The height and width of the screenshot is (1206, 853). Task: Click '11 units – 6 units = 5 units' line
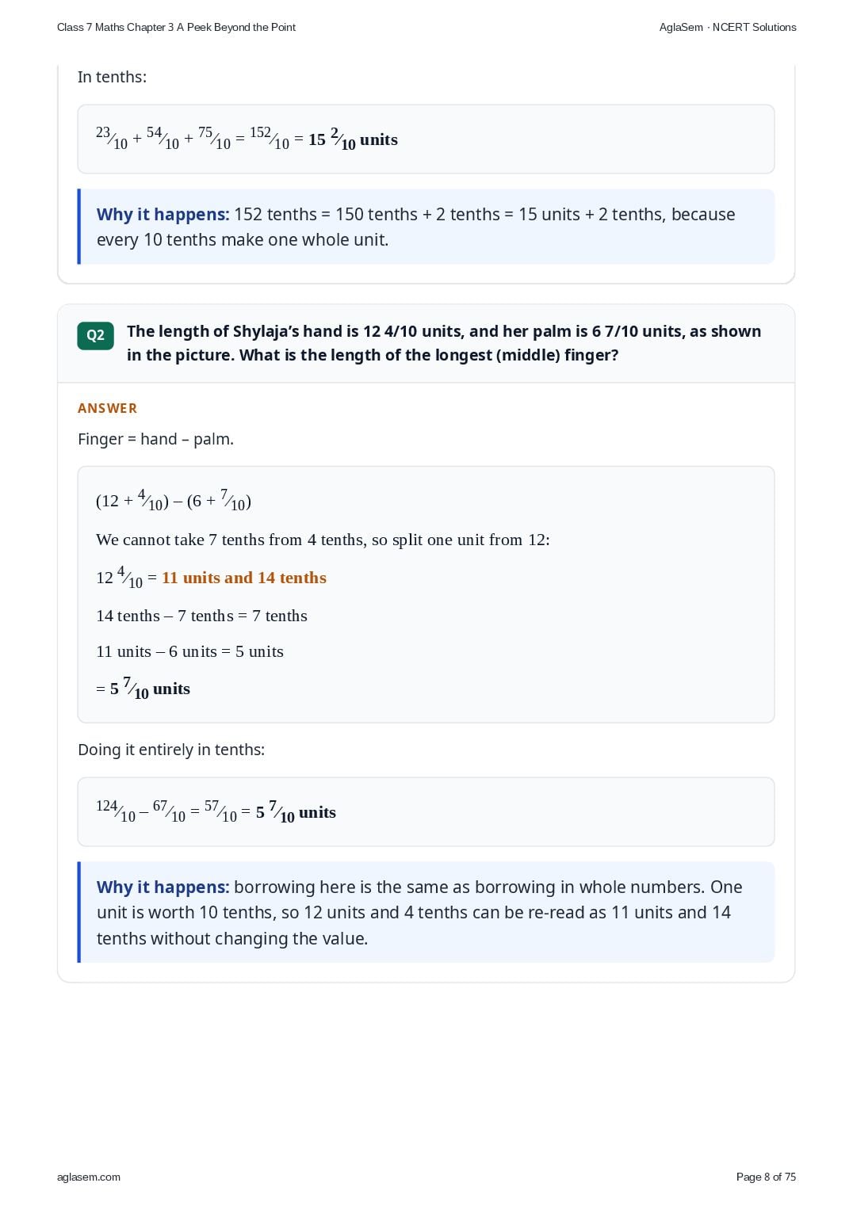click(189, 651)
